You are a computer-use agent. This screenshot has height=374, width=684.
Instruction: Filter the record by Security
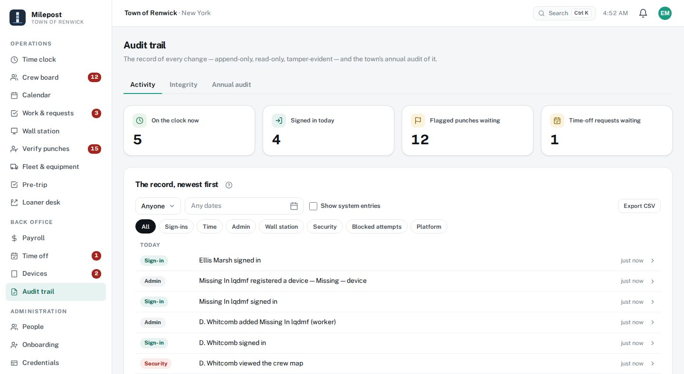tap(325, 227)
